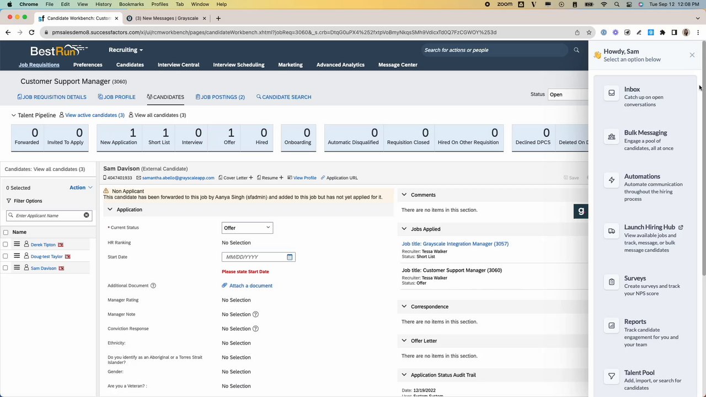
Task: Click the Additional Document help icon
Action: (x=153, y=286)
